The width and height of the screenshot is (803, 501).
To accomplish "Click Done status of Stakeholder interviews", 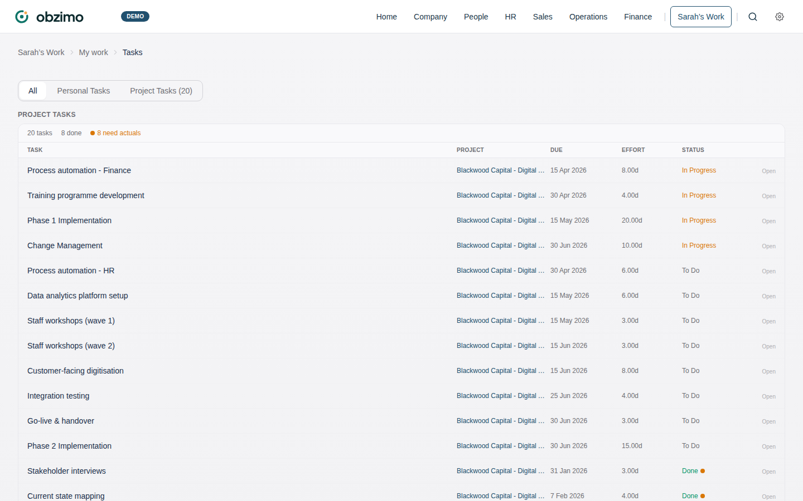I will click(x=690, y=471).
